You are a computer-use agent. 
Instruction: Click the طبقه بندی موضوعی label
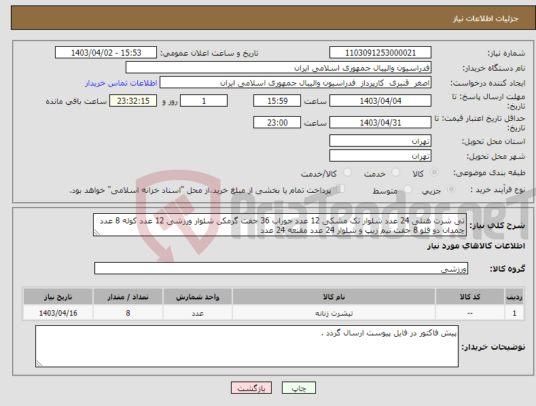pyautogui.click(x=489, y=173)
